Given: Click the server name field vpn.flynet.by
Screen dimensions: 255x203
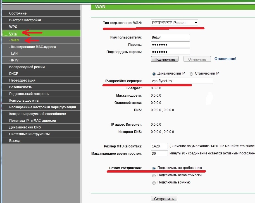Looking at the screenshot, I should point(182,81).
